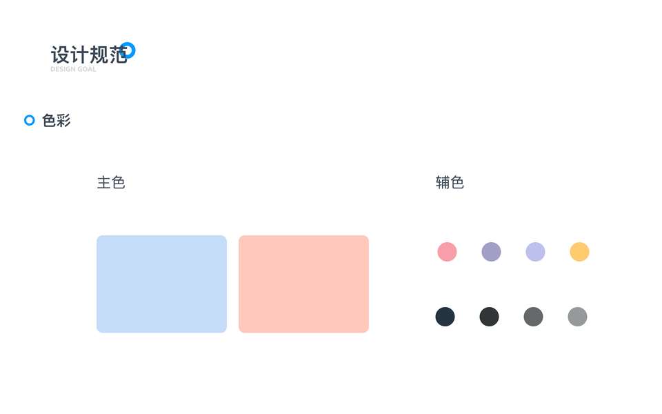
Task: Click the 辅色 label
Action: tap(450, 183)
